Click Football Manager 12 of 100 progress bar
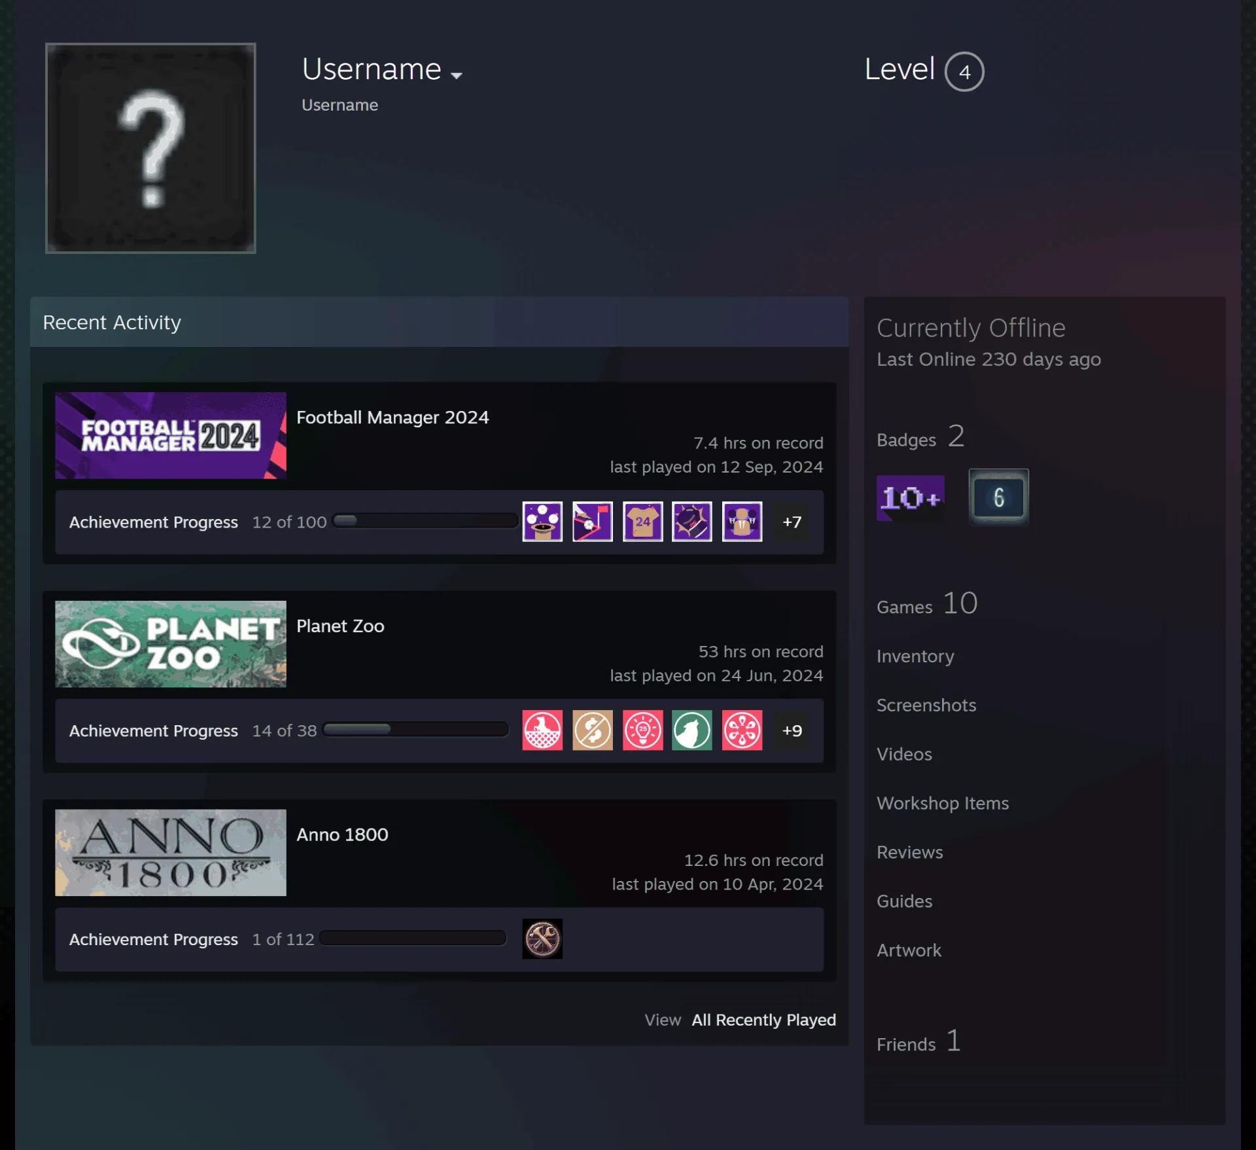This screenshot has height=1150, width=1256. pyautogui.click(x=425, y=521)
